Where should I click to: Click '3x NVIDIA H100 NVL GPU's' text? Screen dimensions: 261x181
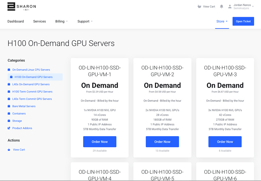(x=225, y=110)
